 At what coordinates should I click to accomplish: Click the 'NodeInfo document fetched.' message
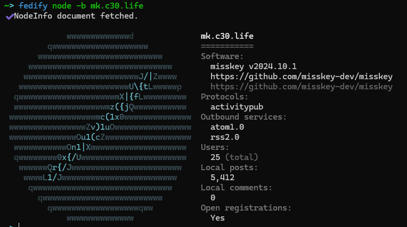pyautogui.click(x=76, y=16)
